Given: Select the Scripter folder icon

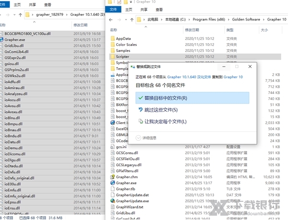Looking at the screenshot, I should tap(113, 57).
